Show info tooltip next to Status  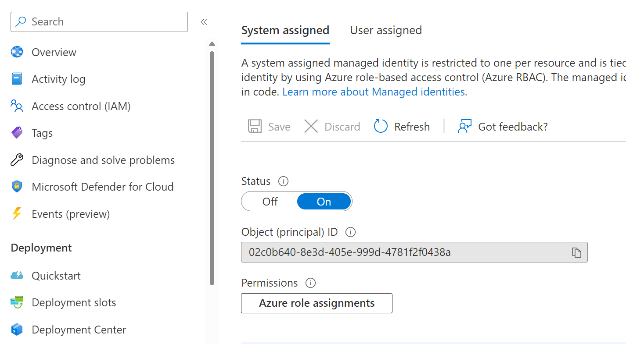(284, 181)
